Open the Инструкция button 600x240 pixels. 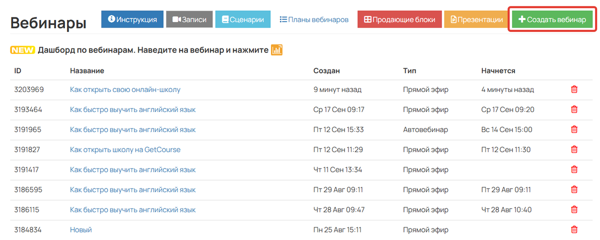(x=132, y=19)
